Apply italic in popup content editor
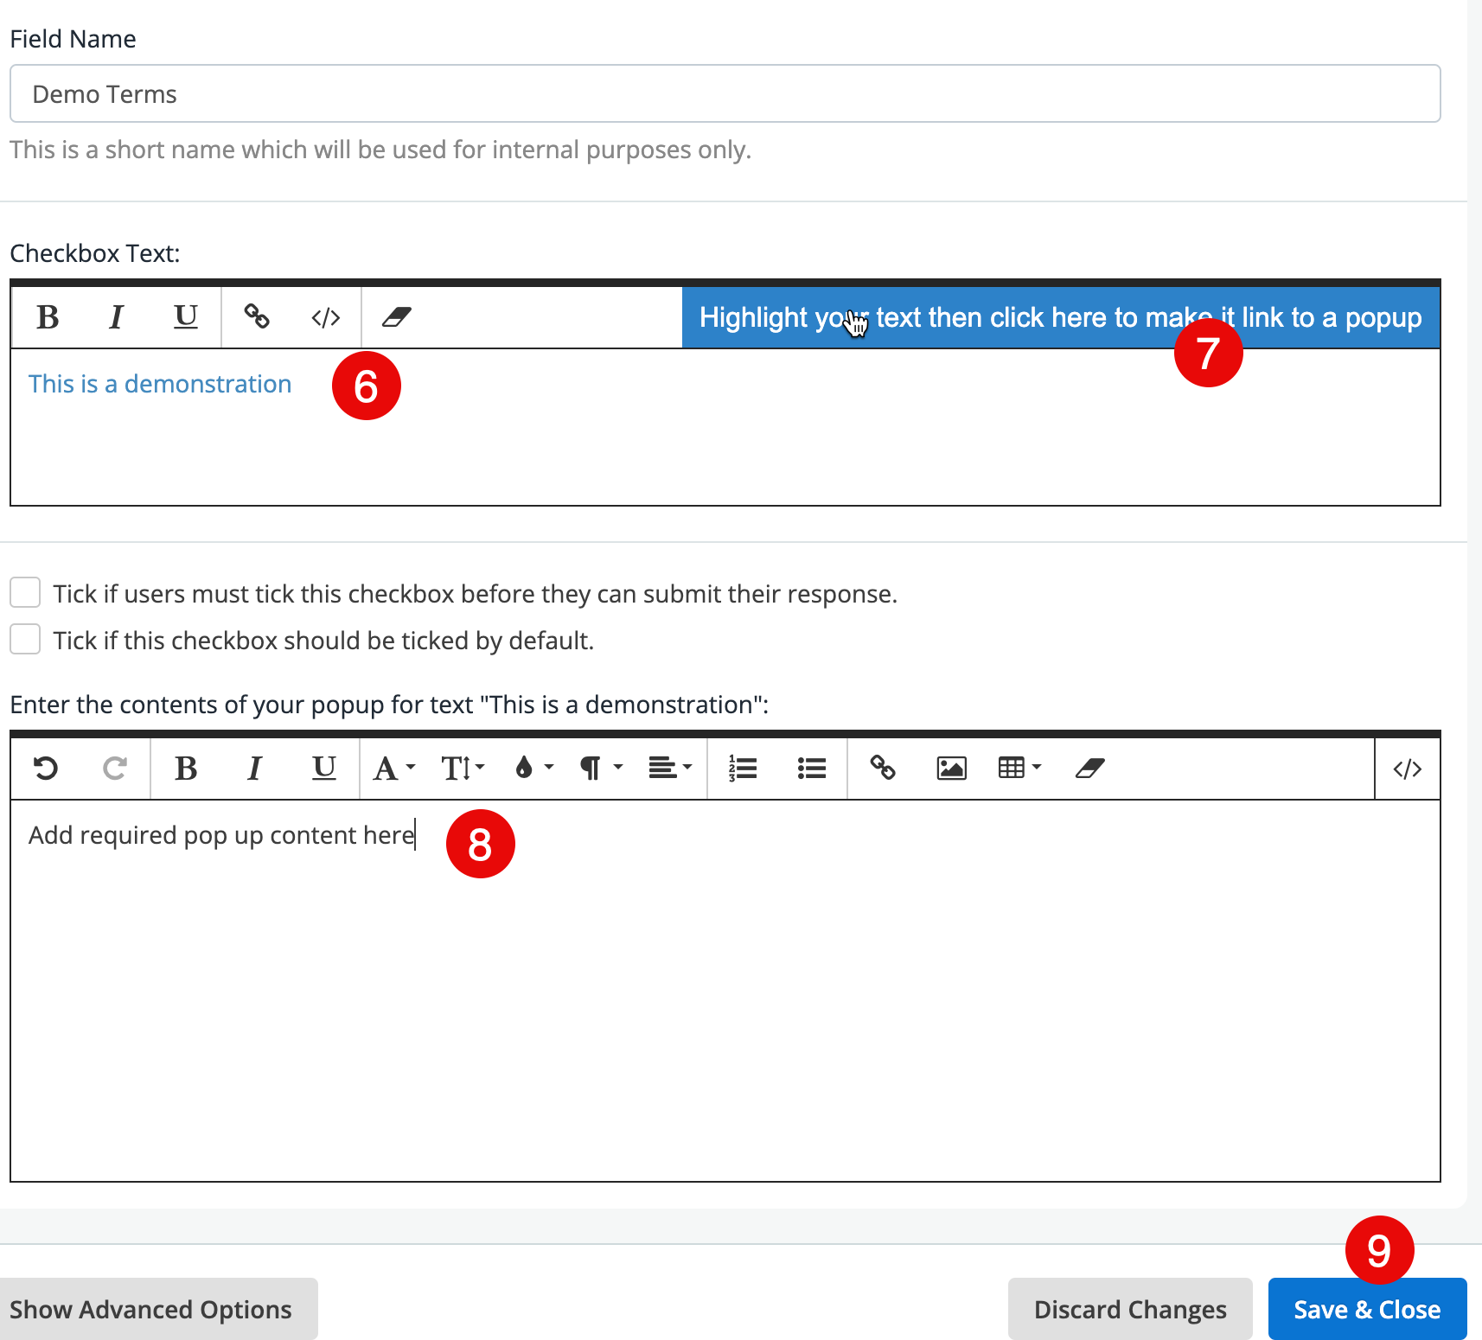 point(255,768)
